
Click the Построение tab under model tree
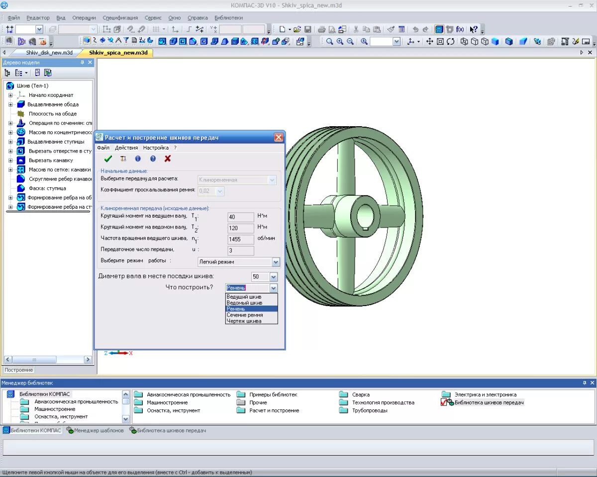[x=19, y=370]
